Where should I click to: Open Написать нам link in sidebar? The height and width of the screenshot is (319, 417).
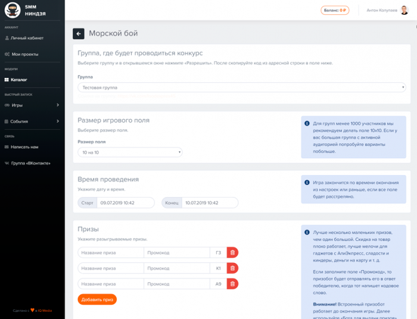[x=24, y=146]
